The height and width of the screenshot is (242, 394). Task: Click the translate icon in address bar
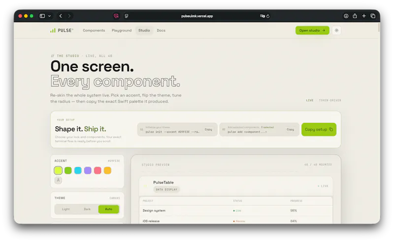[x=263, y=16]
